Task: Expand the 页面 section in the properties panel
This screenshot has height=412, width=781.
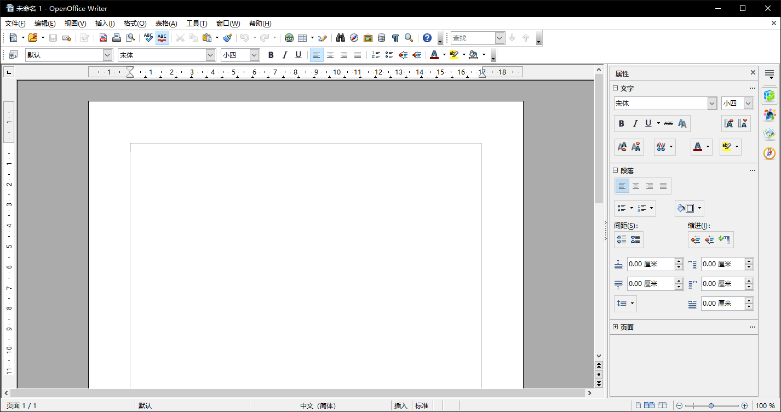Action: pos(615,327)
